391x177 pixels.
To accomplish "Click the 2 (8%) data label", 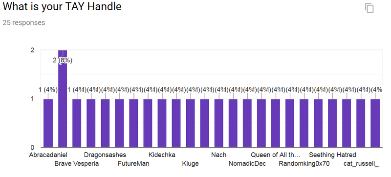I will [x=63, y=60].
